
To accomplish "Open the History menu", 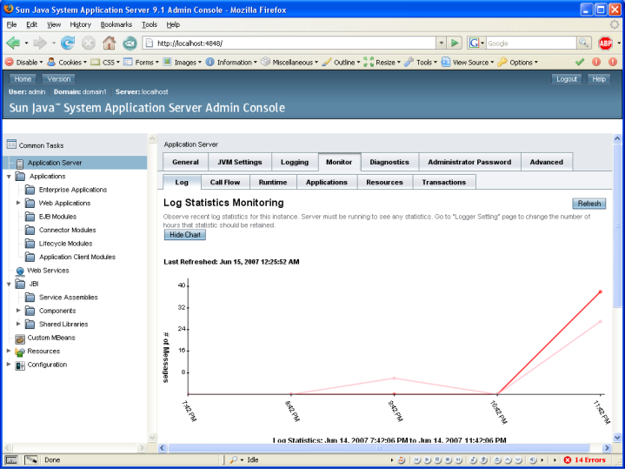I will coord(81,24).
